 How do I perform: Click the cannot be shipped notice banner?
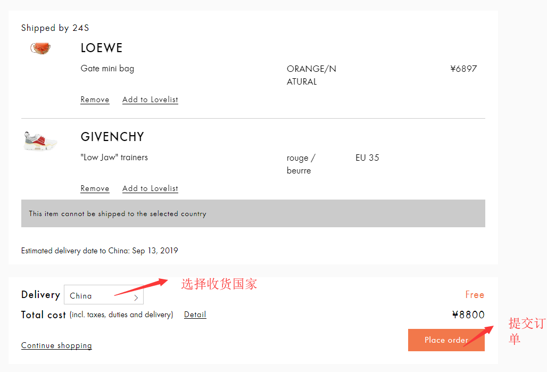253,213
